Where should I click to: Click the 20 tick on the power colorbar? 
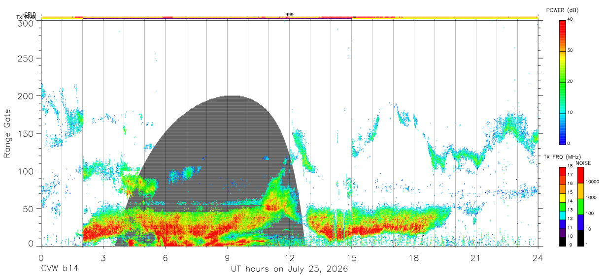[x=571, y=81]
